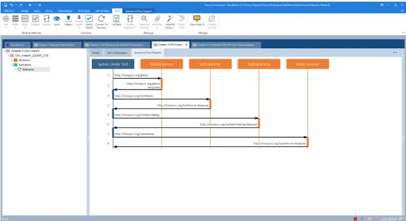Click the circled plus Add icon
Viewport: 406px width, 221px height.
click(x=6, y=19)
